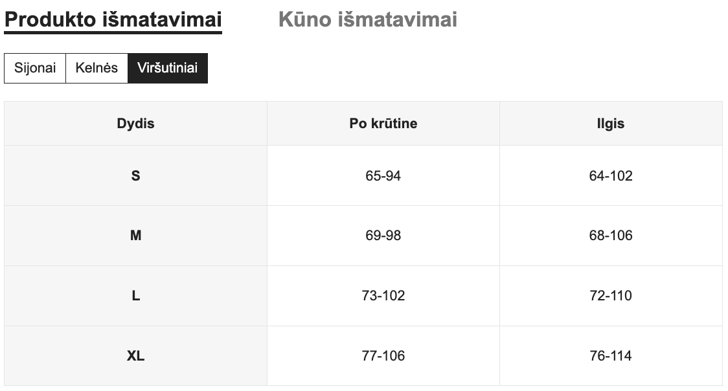Click the L size row label
This screenshot has height=391, width=728.
click(x=135, y=296)
